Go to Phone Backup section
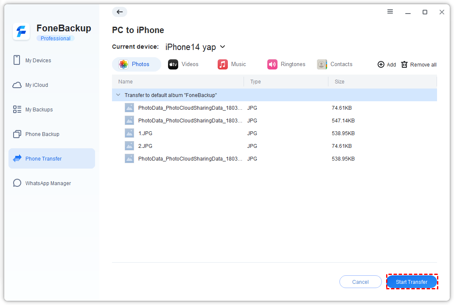Image resolution: width=454 pixels, height=305 pixels. (x=52, y=134)
